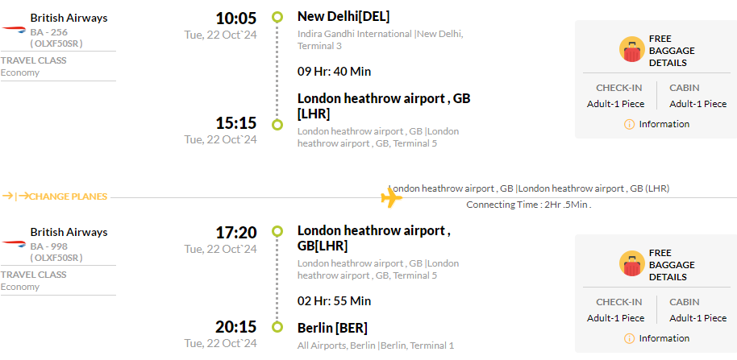Open Information link in second baggage card
Viewport: 737px width, 360px height.
pos(664,338)
